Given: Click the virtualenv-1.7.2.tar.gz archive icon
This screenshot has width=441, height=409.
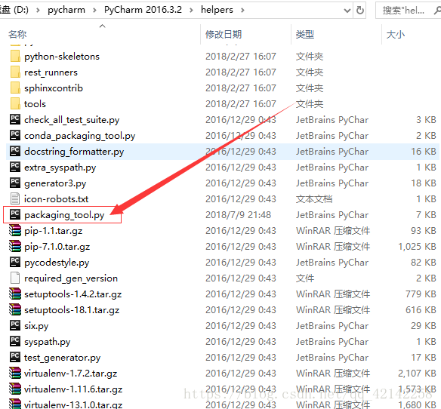Looking at the screenshot, I should (15, 373).
